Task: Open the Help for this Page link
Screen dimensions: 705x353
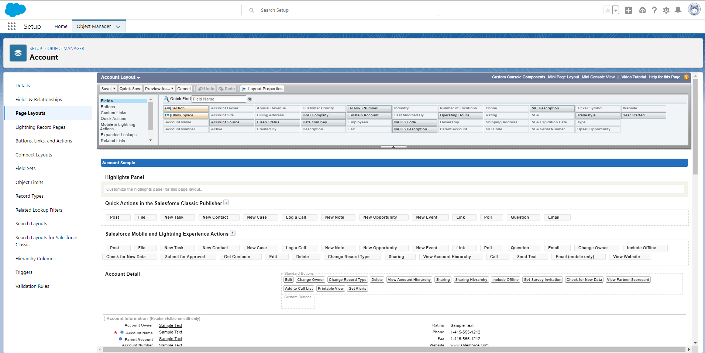Action: point(664,77)
